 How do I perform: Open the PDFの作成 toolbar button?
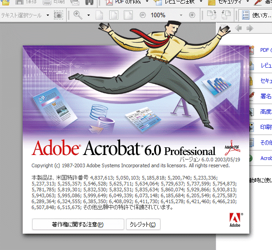(123, 2)
